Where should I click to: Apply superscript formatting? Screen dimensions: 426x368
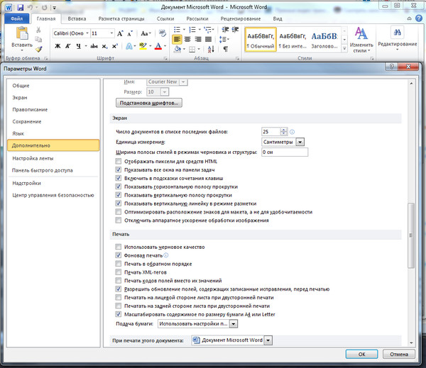click(114, 46)
